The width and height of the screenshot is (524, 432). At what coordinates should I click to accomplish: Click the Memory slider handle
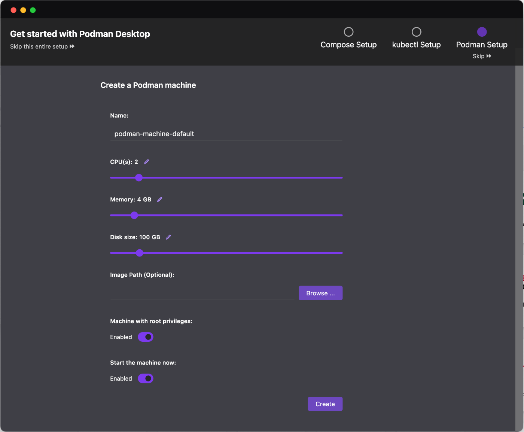(134, 215)
